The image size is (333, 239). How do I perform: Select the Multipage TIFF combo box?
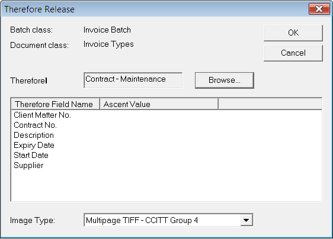click(x=168, y=220)
